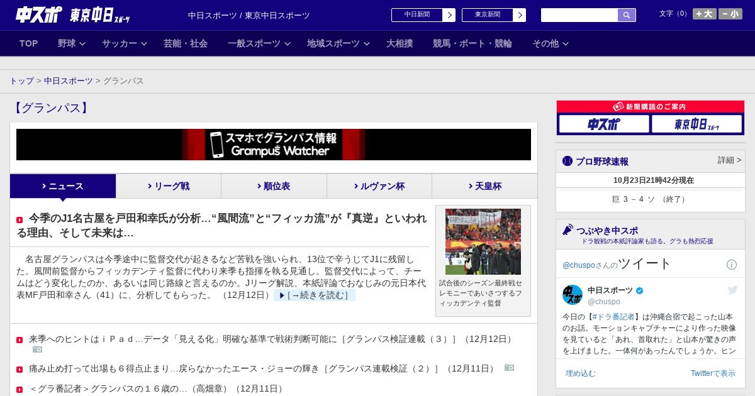Open headline about 戸田和幸氏 analysis
Screen dimensions: 755x396
pyautogui.click(x=221, y=226)
